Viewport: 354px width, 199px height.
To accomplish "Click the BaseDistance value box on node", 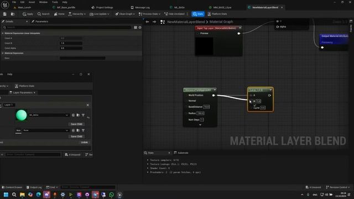I will tap(206, 107).
